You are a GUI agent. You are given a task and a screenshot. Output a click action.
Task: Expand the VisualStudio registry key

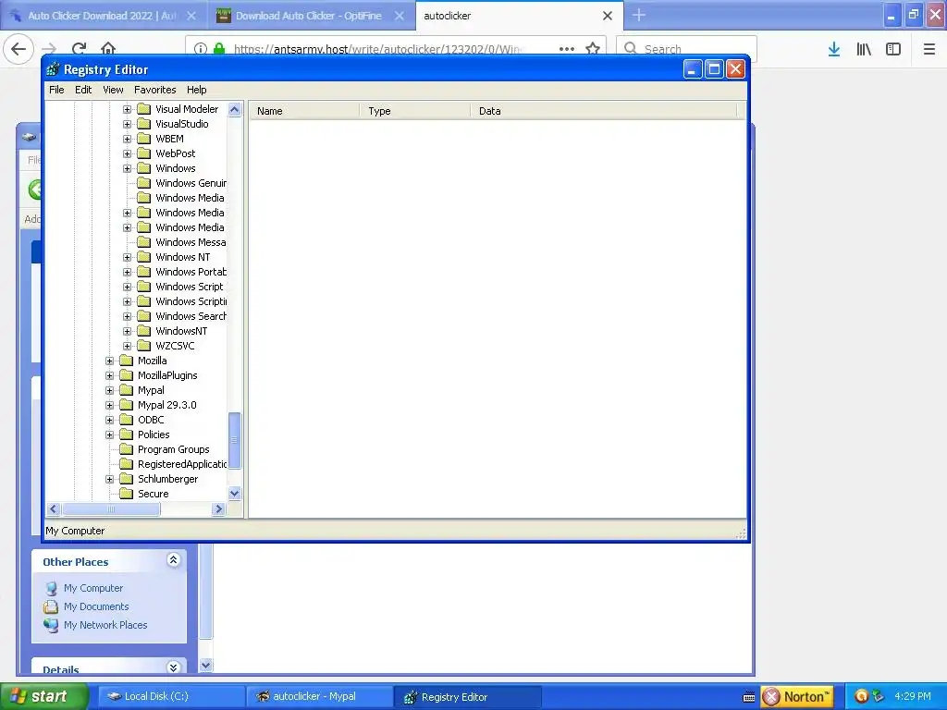[127, 125]
